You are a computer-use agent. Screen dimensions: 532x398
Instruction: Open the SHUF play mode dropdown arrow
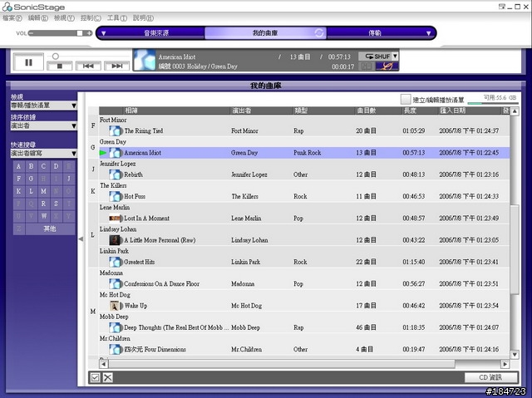pyautogui.click(x=395, y=57)
